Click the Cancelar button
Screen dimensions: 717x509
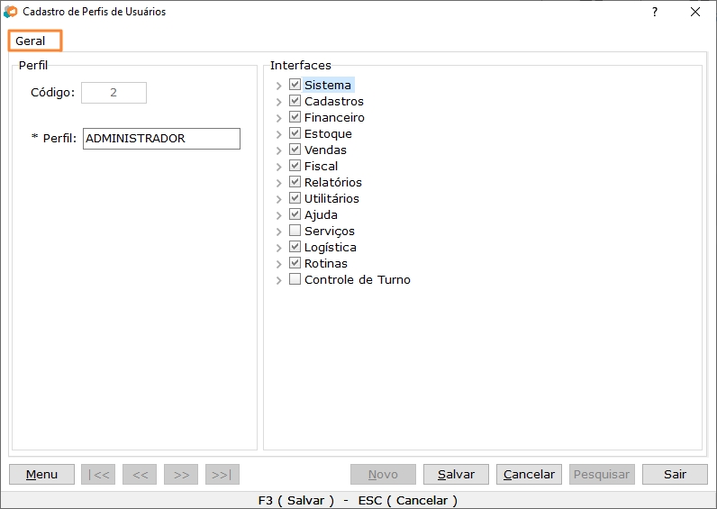[529, 475]
